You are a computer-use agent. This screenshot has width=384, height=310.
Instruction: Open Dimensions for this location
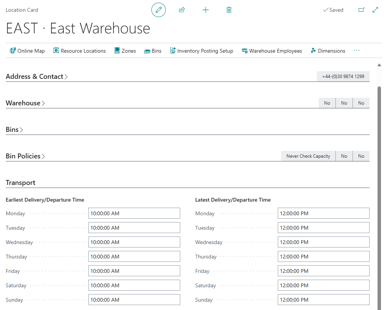pos(327,51)
